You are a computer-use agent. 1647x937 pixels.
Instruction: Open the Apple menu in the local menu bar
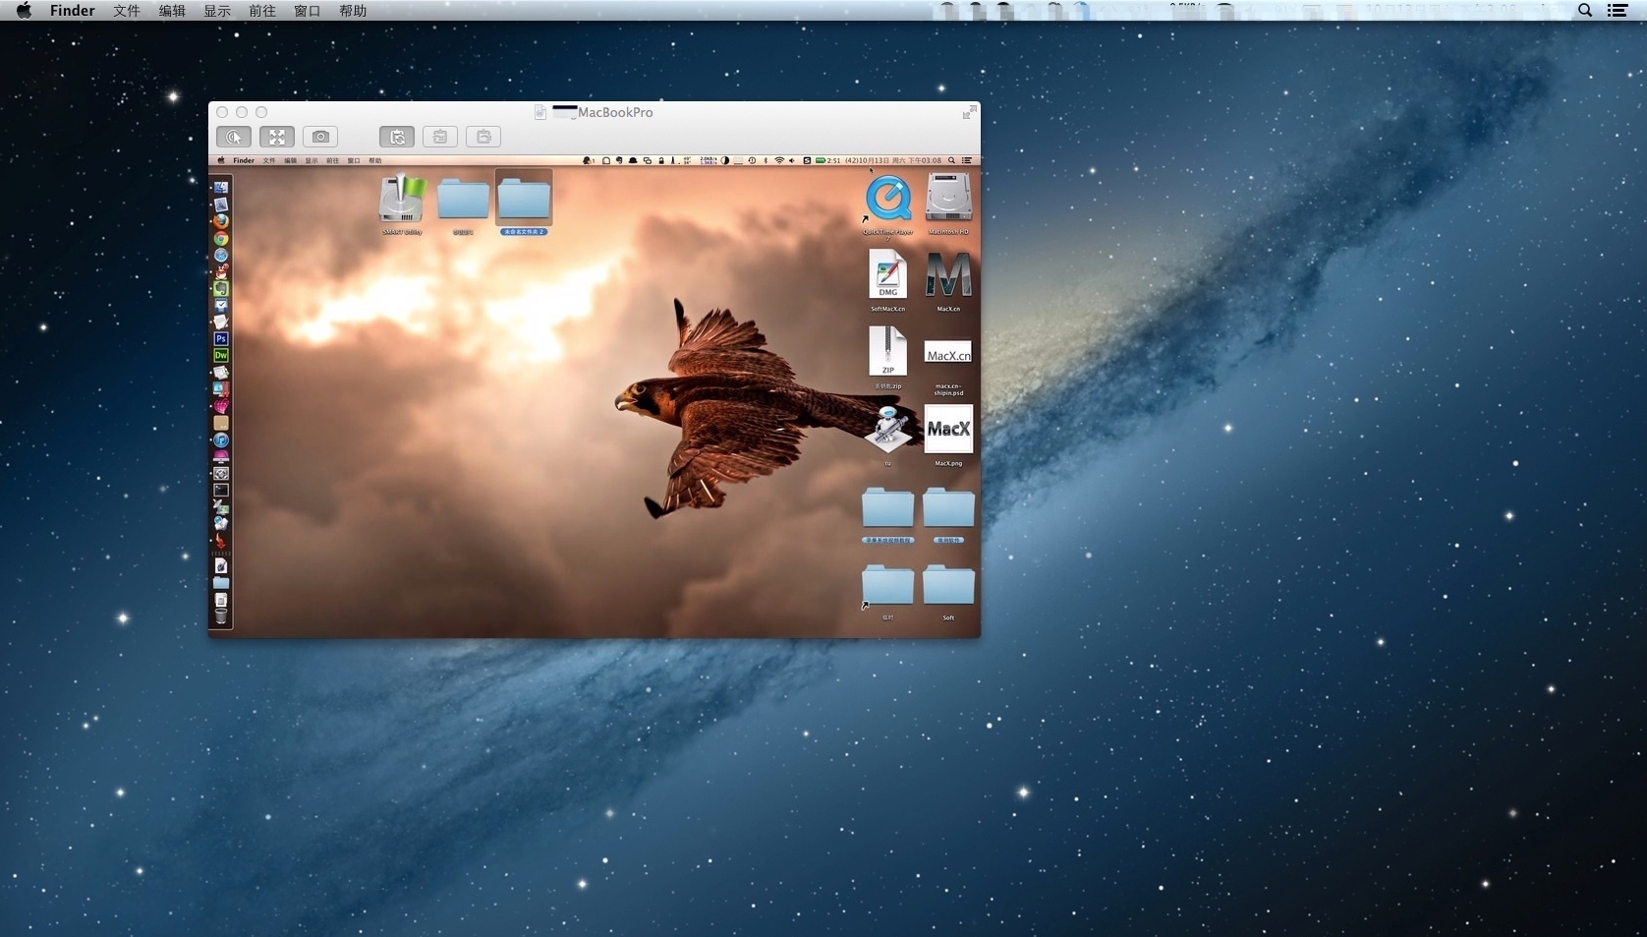tap(24, 11)
